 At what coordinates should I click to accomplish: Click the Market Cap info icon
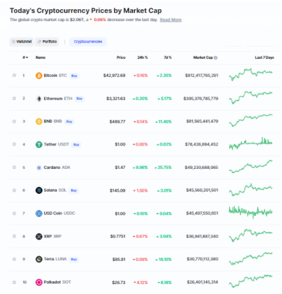(216, 58)
